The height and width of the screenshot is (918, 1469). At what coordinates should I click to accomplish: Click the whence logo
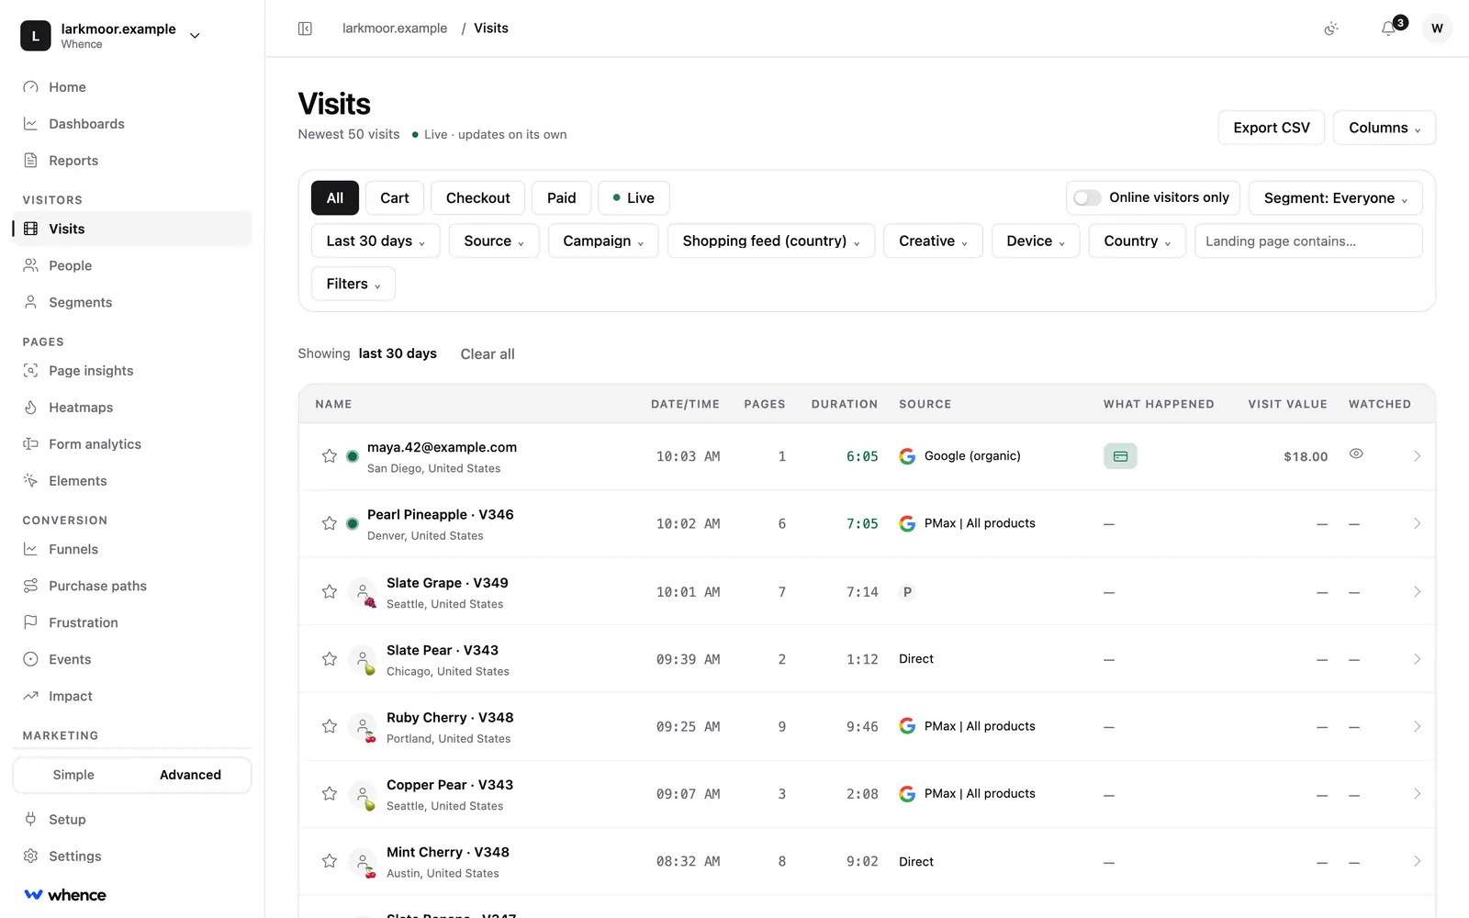65,895
